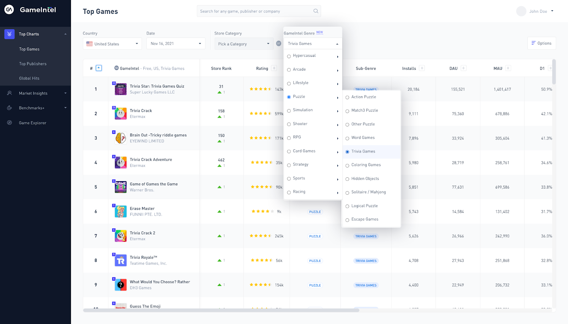This screenshot has height=324, width=568.
Task: Open the Trivia Star: Trivia Games Quiz link
Action: (x=157, y=86)
